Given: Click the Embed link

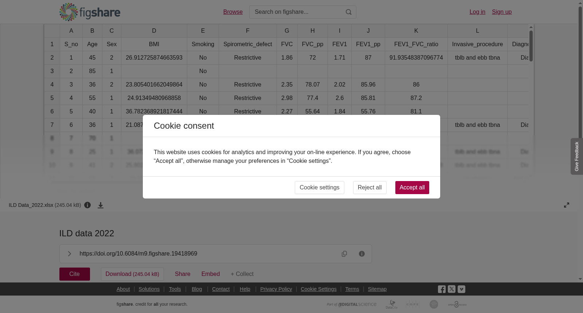Looking at the screenshot, I should tap(211, 274).
